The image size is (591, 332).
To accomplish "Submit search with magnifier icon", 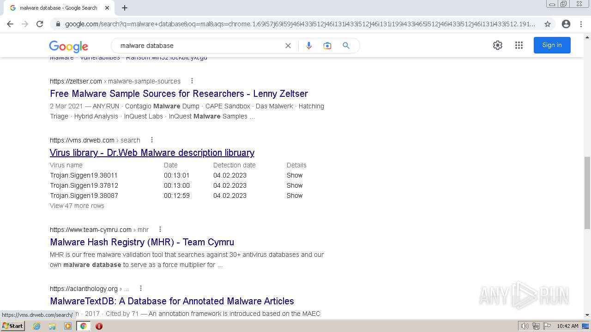I will point(346,46).
